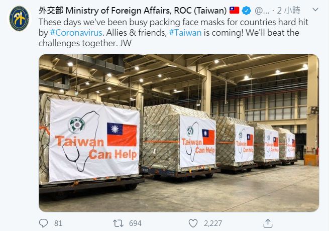The width and height of the screenshot is (329, 231).
Task: Click the blue verified badge
Action: (x=246, y=10)
